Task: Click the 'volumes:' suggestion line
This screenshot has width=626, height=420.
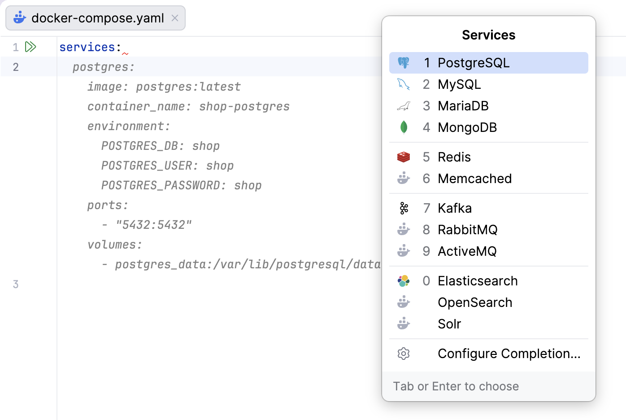Action: tap(115, 245)
